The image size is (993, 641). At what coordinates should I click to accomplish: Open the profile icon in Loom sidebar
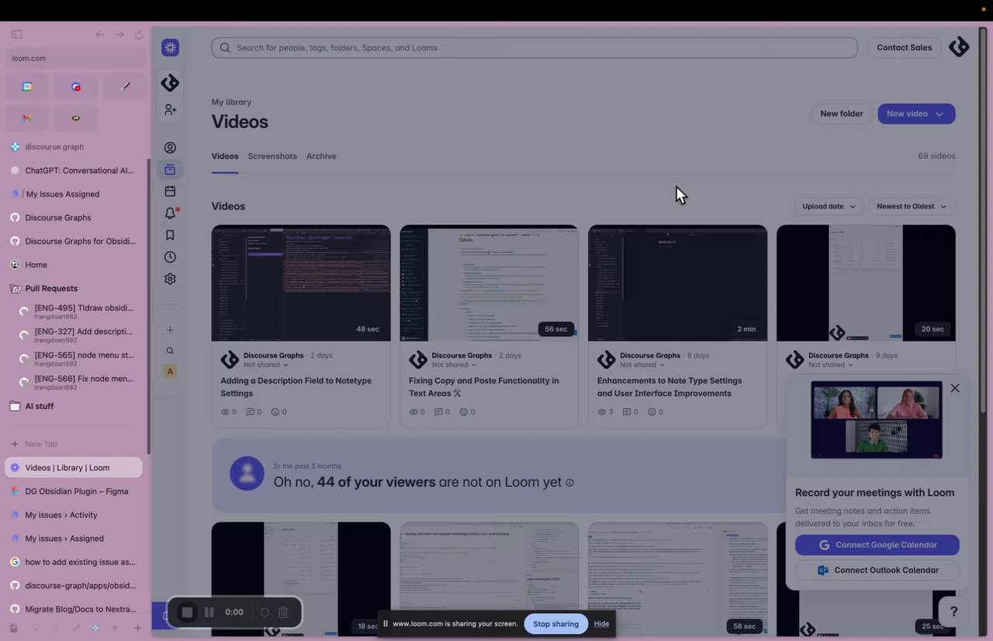click(170, 147)
